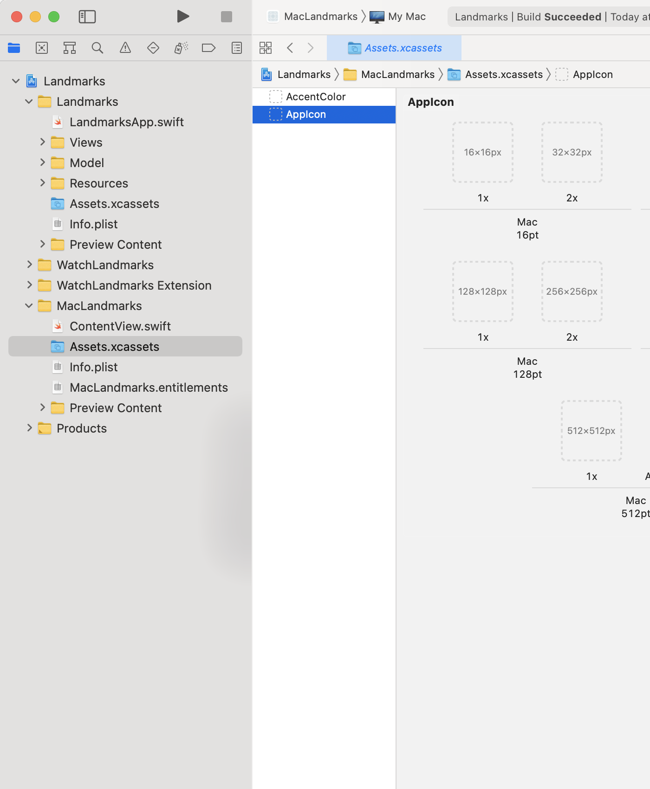Open the Symbol navigator

(x=70, y=48)
